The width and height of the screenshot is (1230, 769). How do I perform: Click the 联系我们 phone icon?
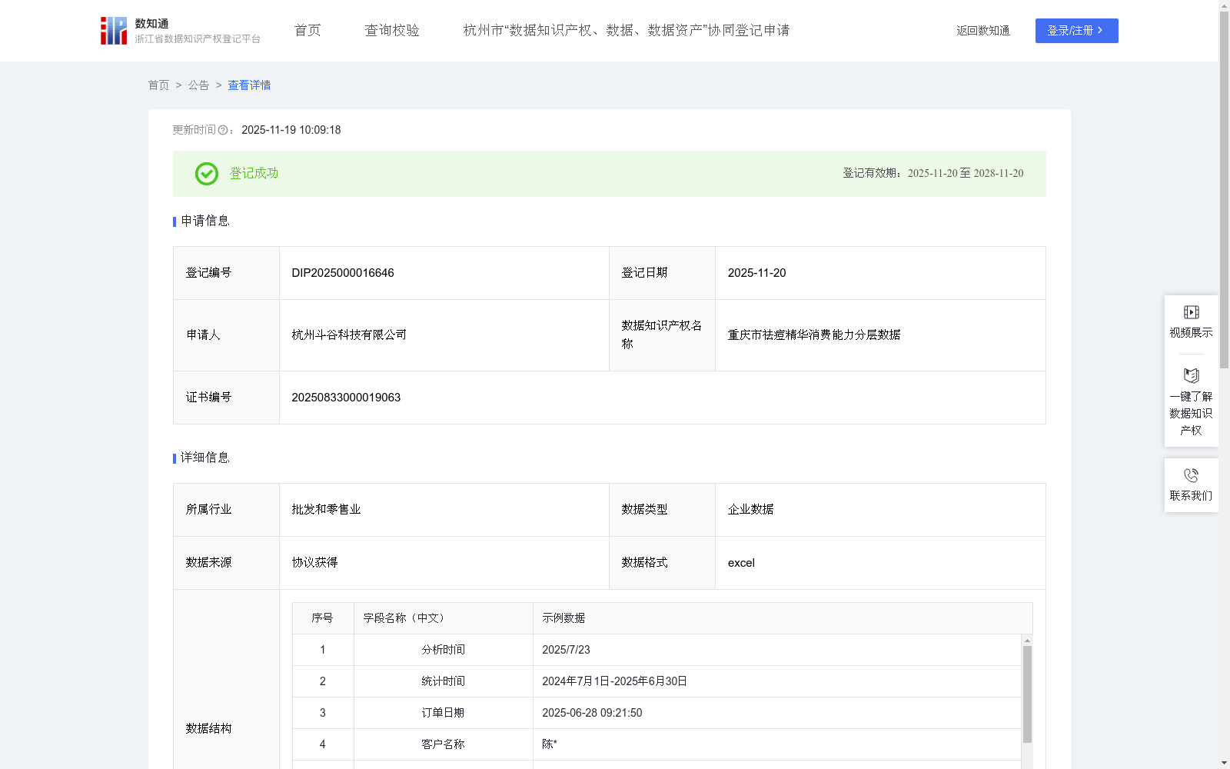(1191, 474)
